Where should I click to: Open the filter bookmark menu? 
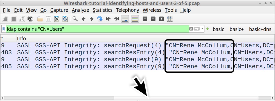coord(4,29)
